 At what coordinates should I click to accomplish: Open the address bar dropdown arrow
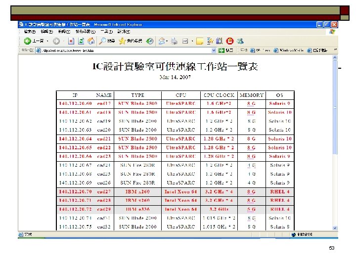[214, 50]
